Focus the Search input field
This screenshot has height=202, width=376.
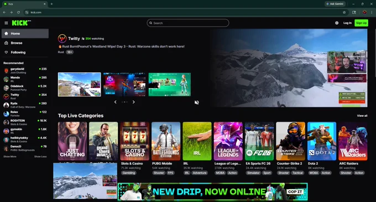tap(188, 23)
